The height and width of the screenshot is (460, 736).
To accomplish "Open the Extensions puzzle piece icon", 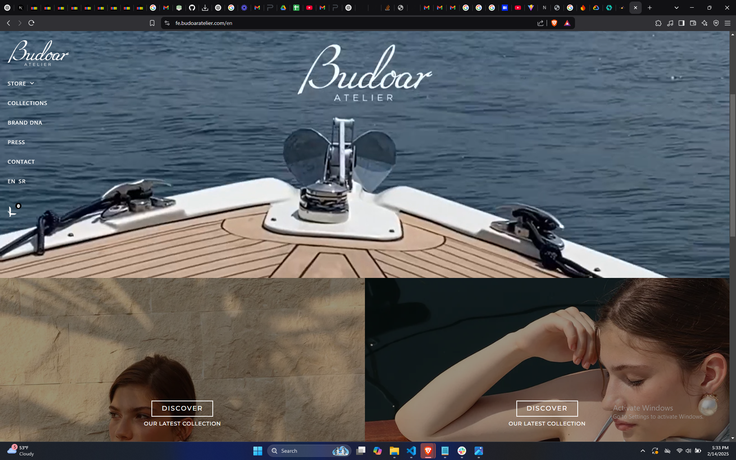I will point(659,23).
